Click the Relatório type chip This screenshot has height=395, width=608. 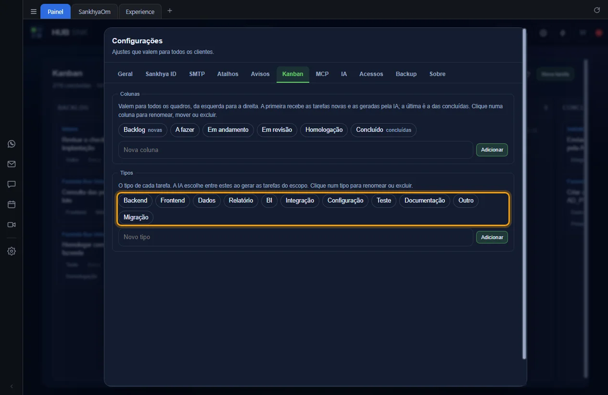(x=241, y=201)
